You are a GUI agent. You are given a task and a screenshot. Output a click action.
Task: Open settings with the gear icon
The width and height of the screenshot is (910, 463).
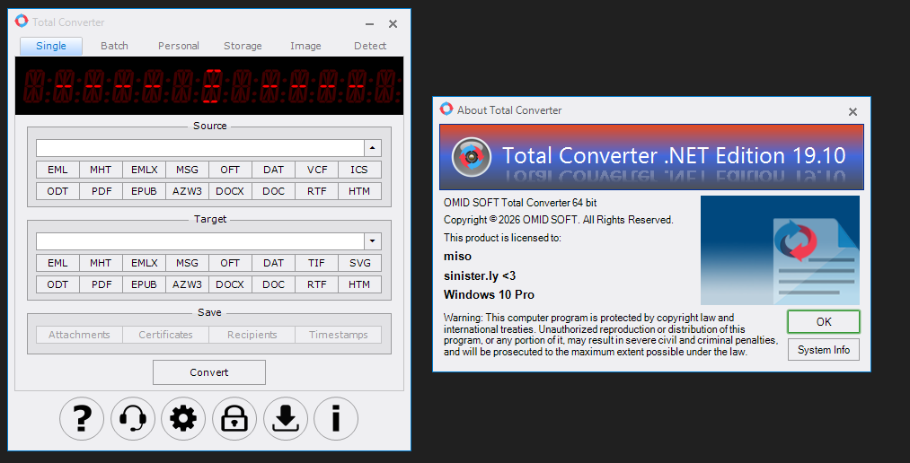tap(183, 418)
